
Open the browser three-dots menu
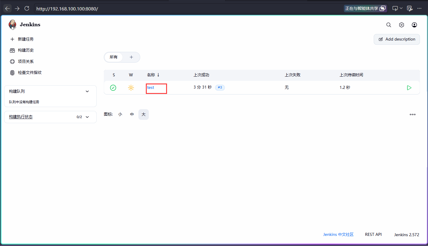[x=419, y=8]
